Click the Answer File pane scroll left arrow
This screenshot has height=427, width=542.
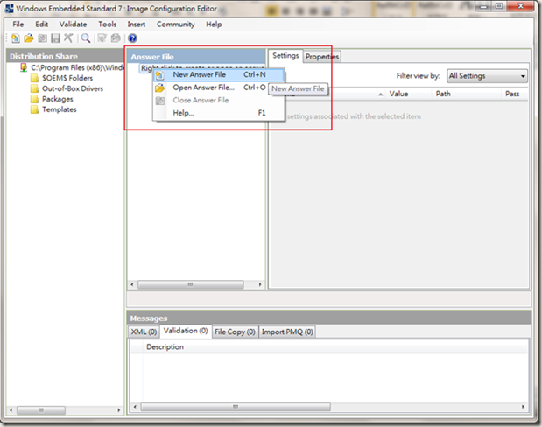(x=132, y=284)
